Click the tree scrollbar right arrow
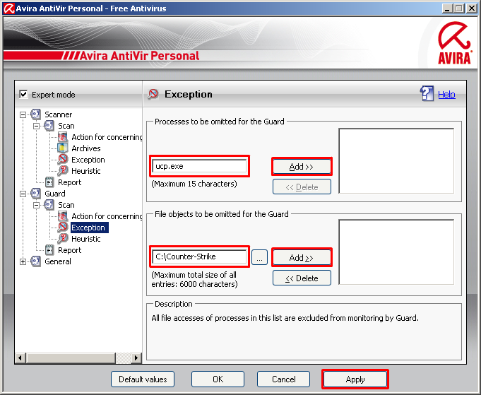Image resolution: width=481 pixels, height=395 pixels. coord(136,358)
